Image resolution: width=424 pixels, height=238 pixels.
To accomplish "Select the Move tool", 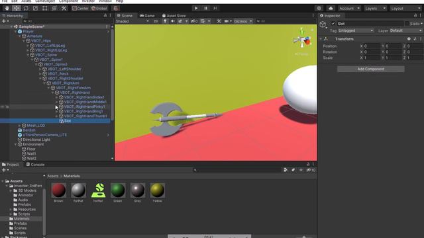I will pos(16,9).
